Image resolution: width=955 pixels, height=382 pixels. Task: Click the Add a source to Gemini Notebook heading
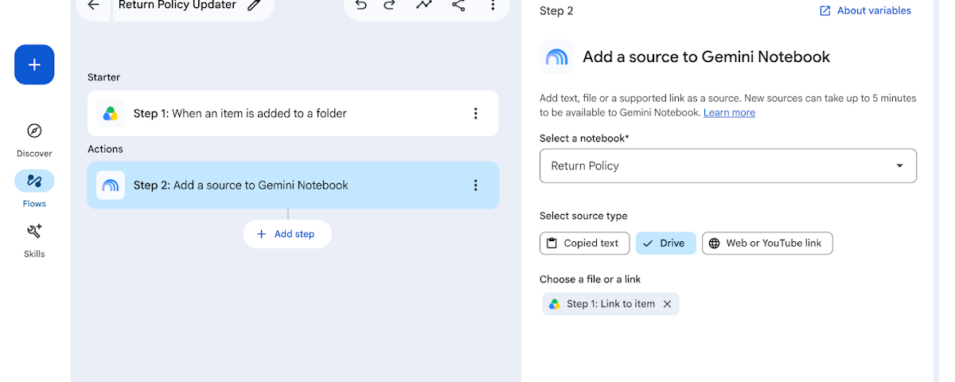pyautogui.click(x=707, y=57)
